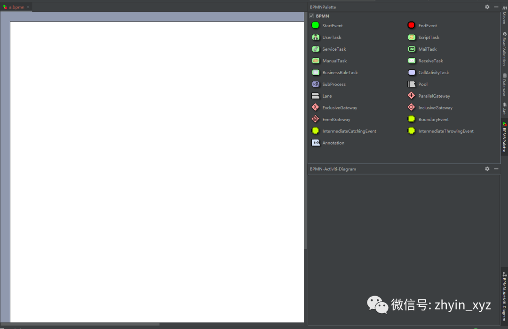Image resolution: width=508 pixels, height=329 pixels.
Task: Click the ScriptTask label
Action: click(429, 37)
